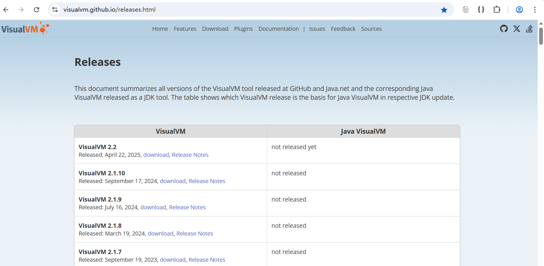
Task: Switch to the Documentation page
Action: pyautogui.click(x=279, y=29)
